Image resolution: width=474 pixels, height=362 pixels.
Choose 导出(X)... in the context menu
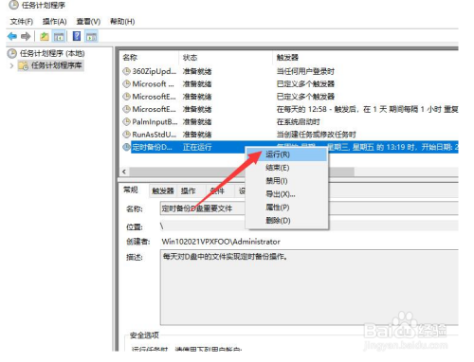(x=286, y=194)
